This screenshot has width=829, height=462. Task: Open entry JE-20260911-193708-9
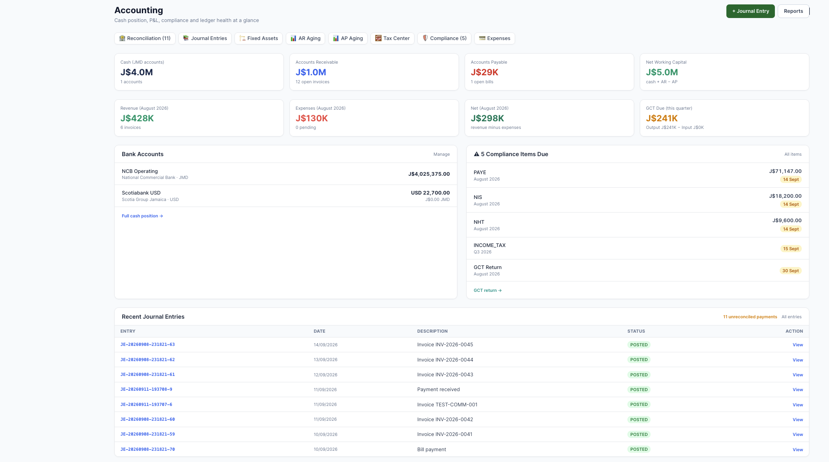click(x=146, y=390)
